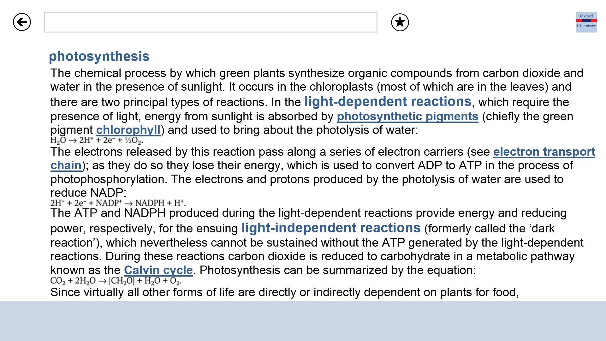Image resolution: width=606 pixels, height=341 pixels.
Task: Select the bold 'light-independent reactions' term
Action: 331,228
